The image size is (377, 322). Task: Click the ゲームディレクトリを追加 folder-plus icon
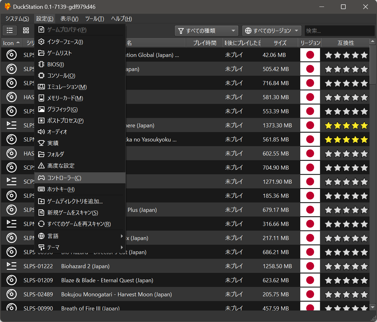click(41, 201)
